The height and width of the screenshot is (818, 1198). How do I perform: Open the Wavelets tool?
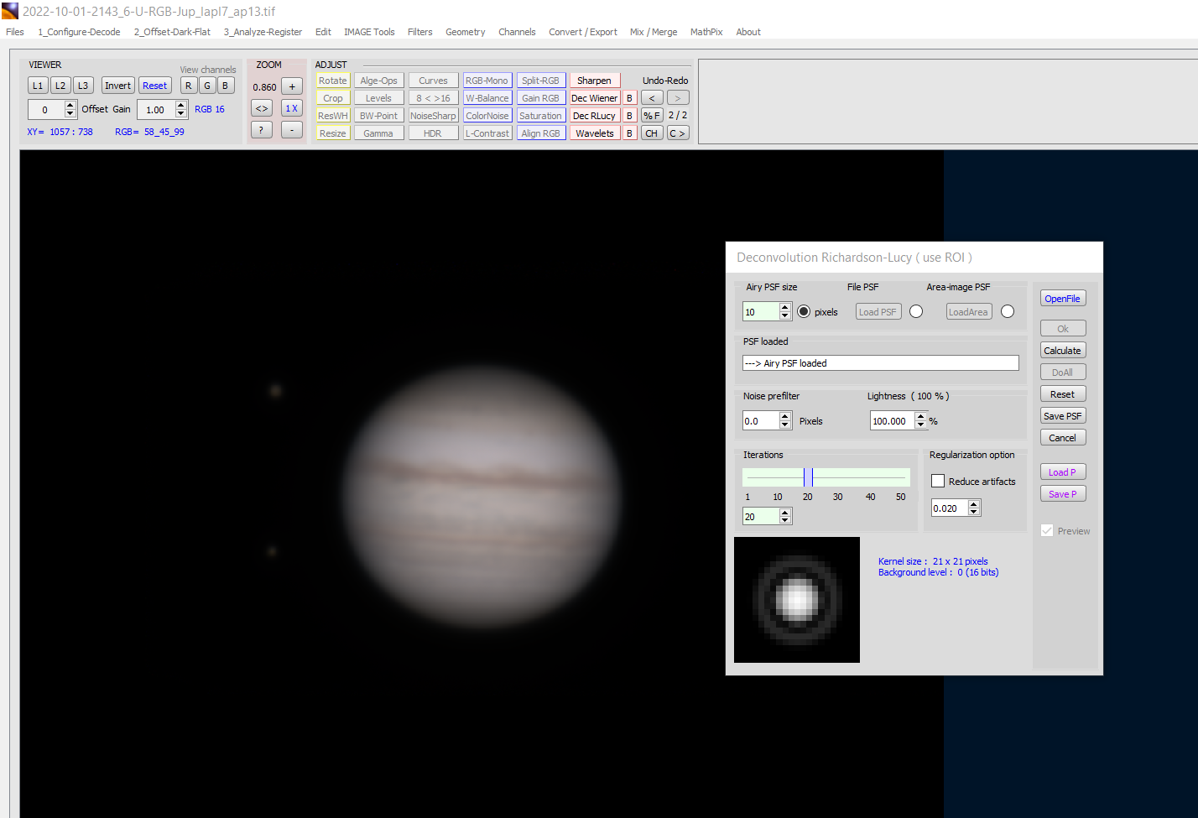(x=594, y=133)
